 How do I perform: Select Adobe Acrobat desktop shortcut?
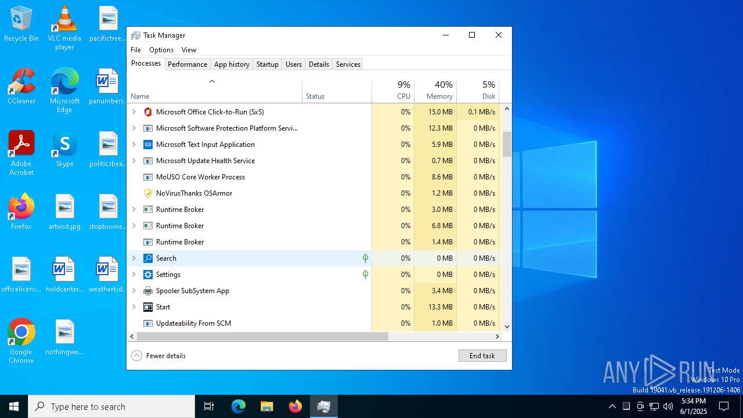coord(21,153)
